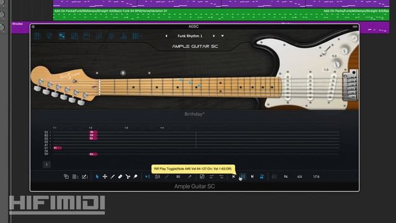
Task: Open the fourth vertical-bars panel icon
Action: (74, 36)
